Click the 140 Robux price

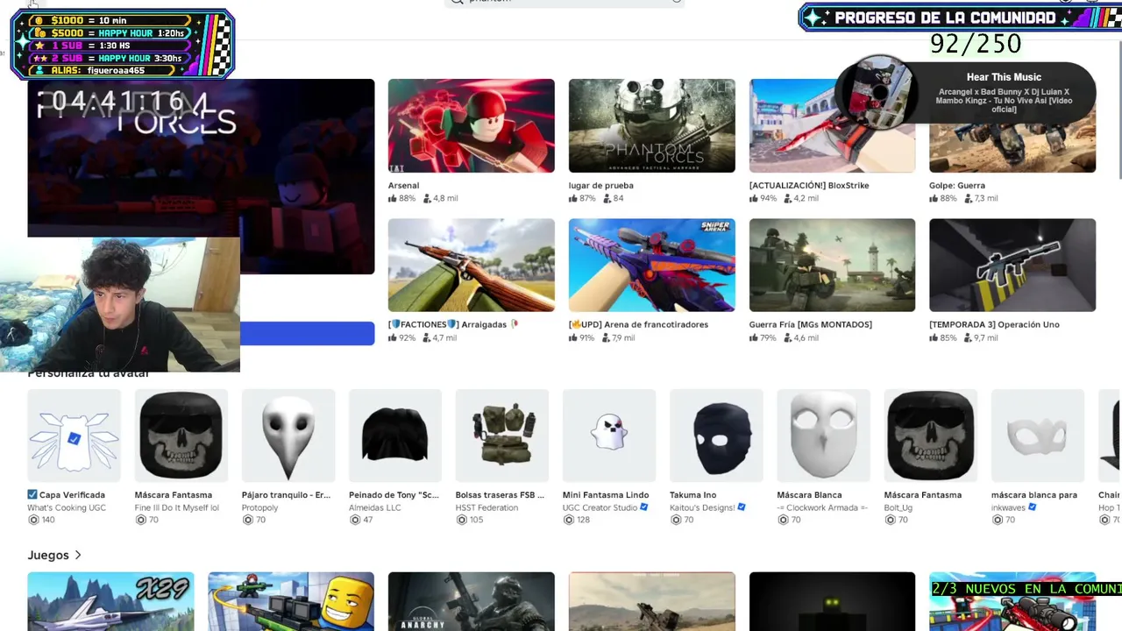tap(48, 520)
